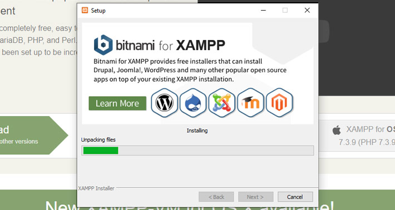Click the Bitnami logo icon
The width and height of the screenshot is (395, 210).
click(x=103, y=45)
